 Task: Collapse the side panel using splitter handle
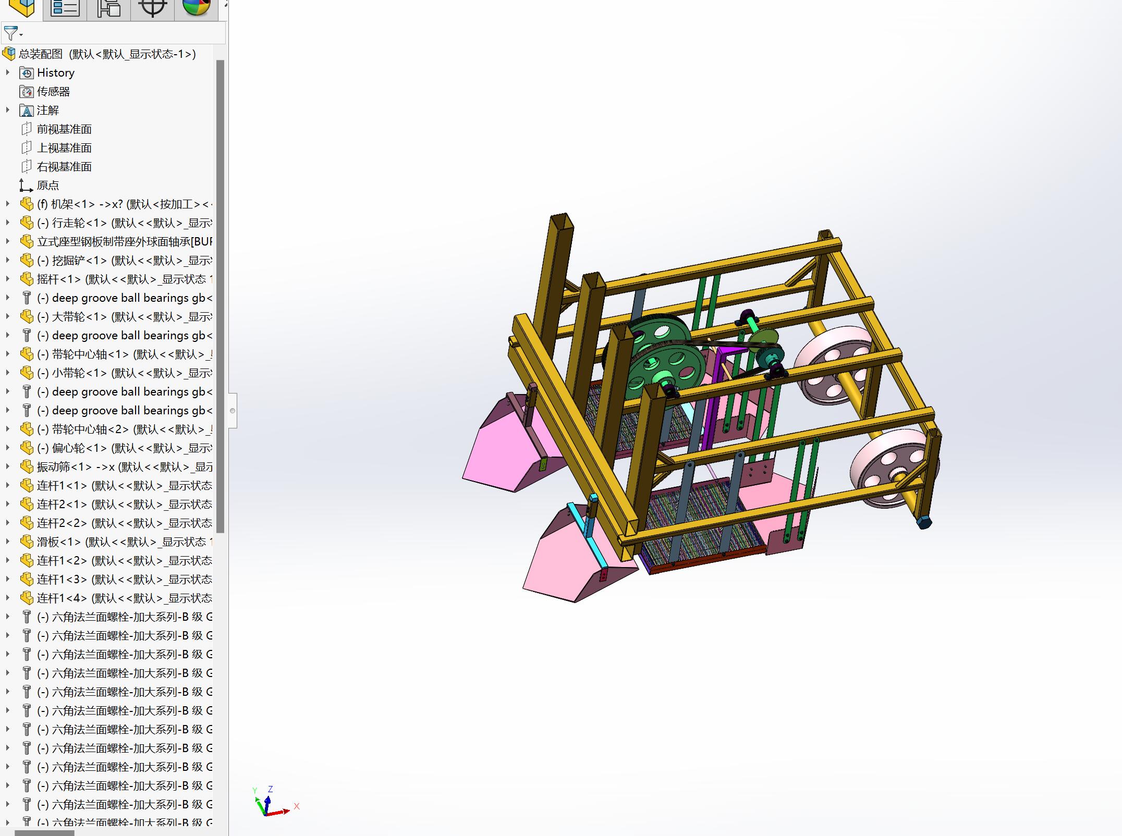click(233, 411)
